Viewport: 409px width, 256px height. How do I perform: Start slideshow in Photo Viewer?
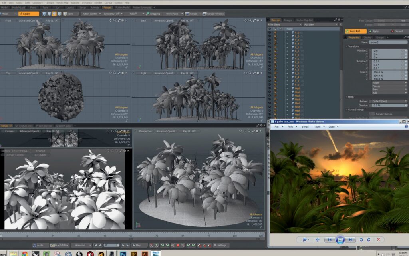(340, 240)
